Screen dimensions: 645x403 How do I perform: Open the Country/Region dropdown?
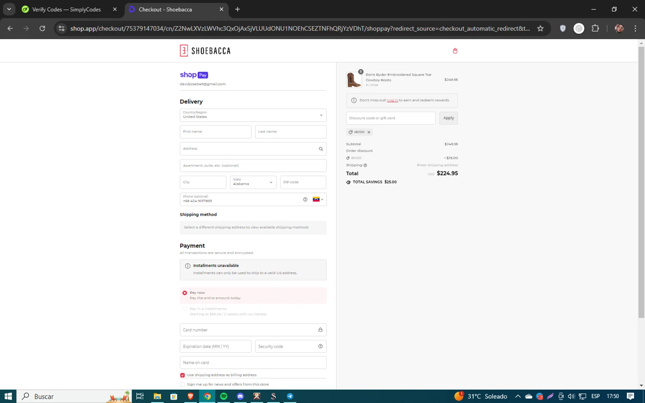(253, 115)
